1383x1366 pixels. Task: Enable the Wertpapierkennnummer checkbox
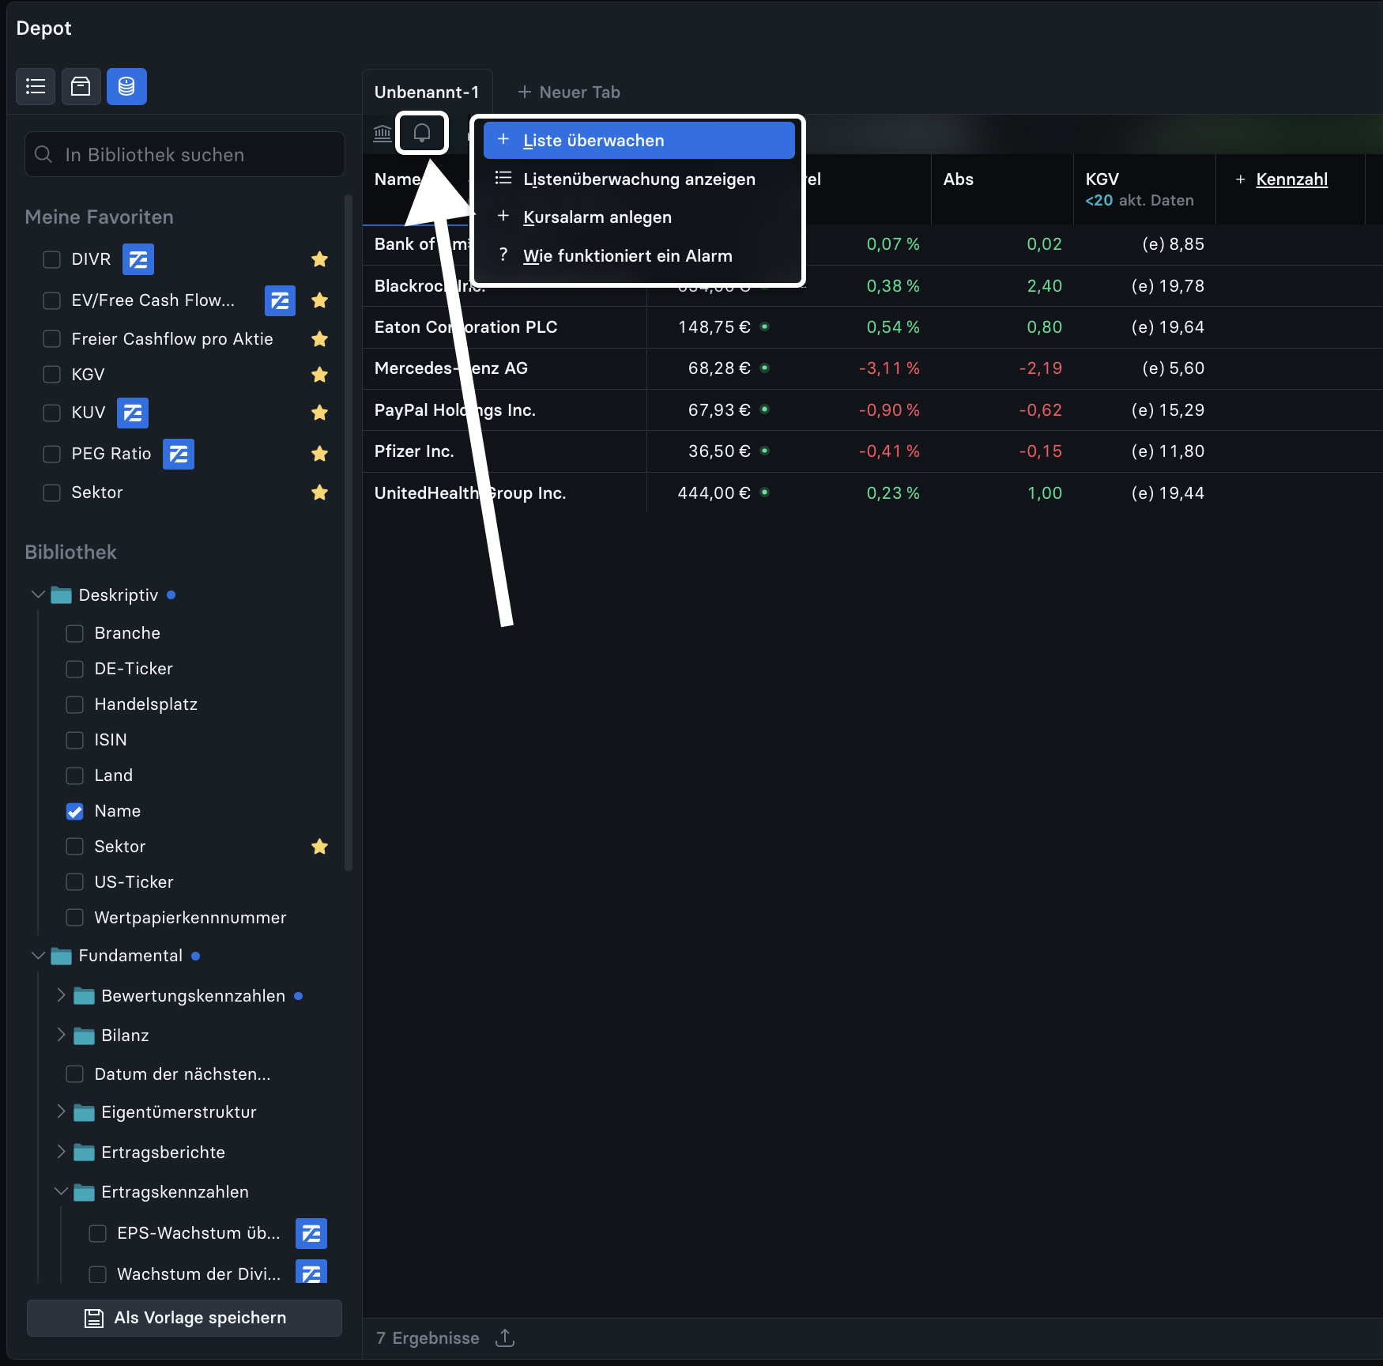[74, 918]
